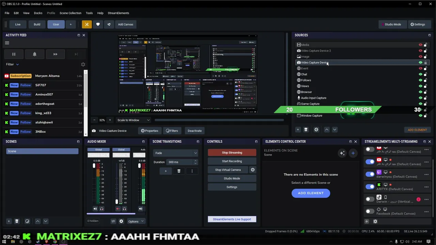
Task: Disable the ARITYX Kick stream toggle
Action: (370, 186)
